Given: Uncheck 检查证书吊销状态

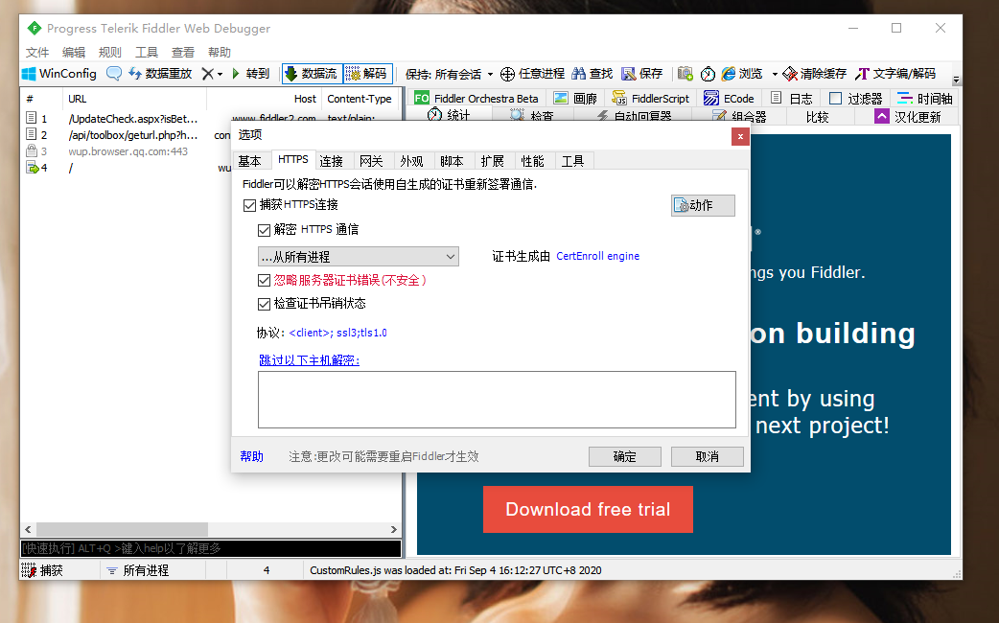Looking at the screenshot, I should click(264, 304).
